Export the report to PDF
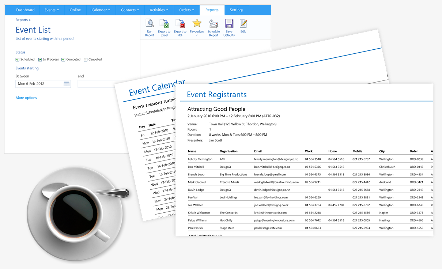 (x=180, y=24)
